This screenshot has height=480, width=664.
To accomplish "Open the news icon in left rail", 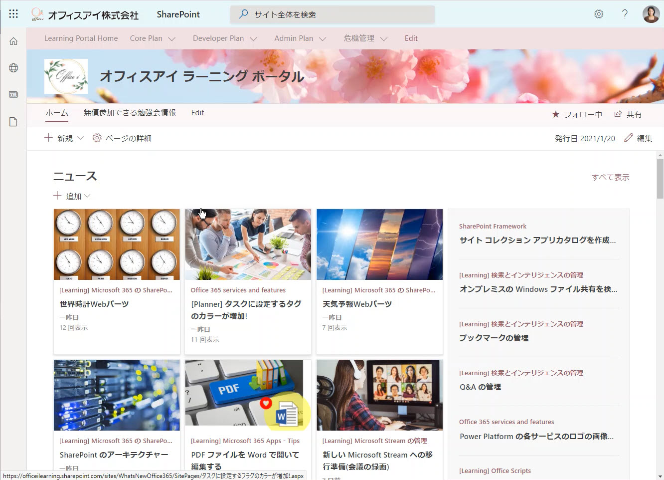I will click(x=13, y=95).
